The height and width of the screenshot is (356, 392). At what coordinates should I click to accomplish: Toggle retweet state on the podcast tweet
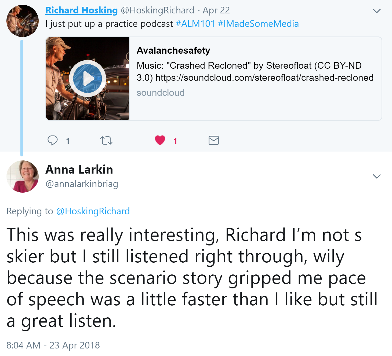point(106,140)
